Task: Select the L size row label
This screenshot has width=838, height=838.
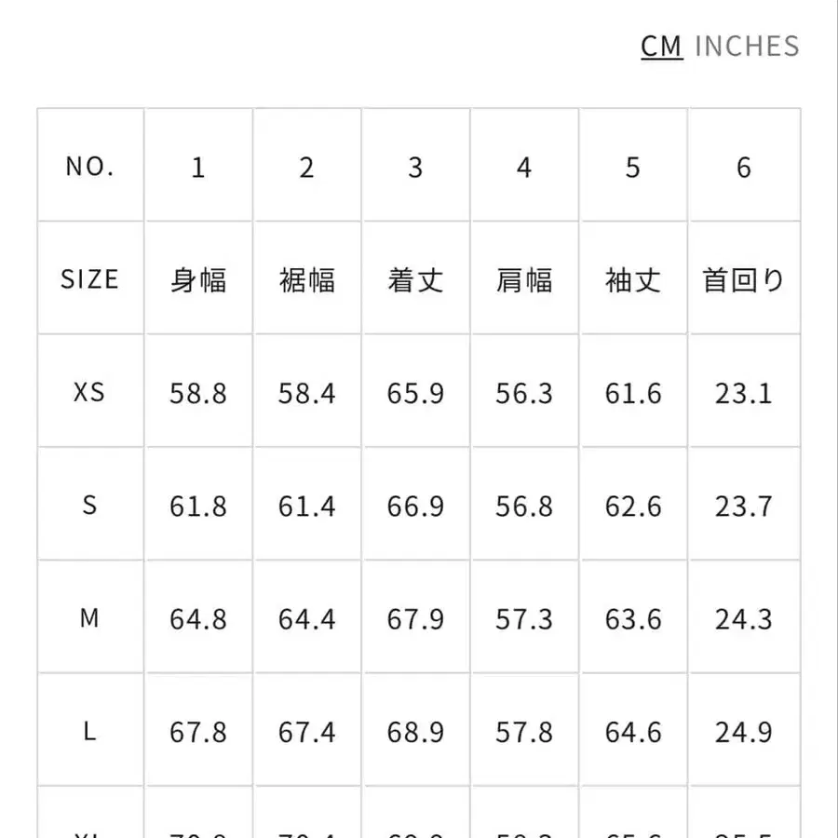Action: 89,732
